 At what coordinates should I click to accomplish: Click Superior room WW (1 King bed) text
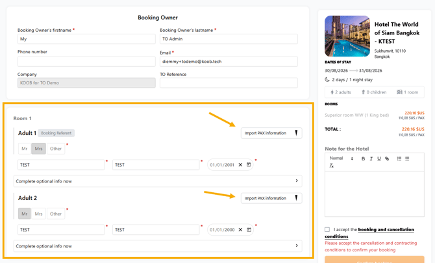pos(357,115)
